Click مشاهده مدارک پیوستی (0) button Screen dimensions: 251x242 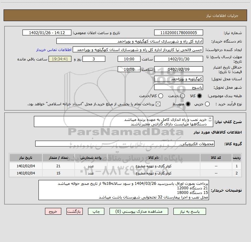tap(139, 211)
